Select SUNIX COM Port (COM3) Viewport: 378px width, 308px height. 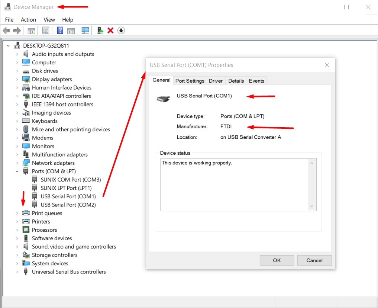pos(71,180)
